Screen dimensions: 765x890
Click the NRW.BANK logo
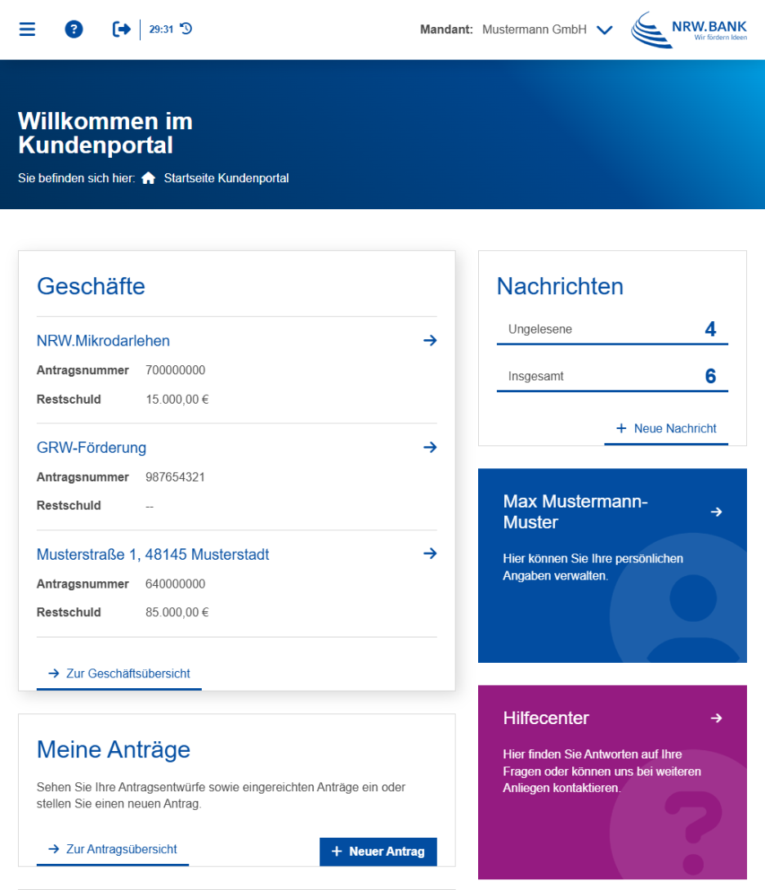point(689,29)
